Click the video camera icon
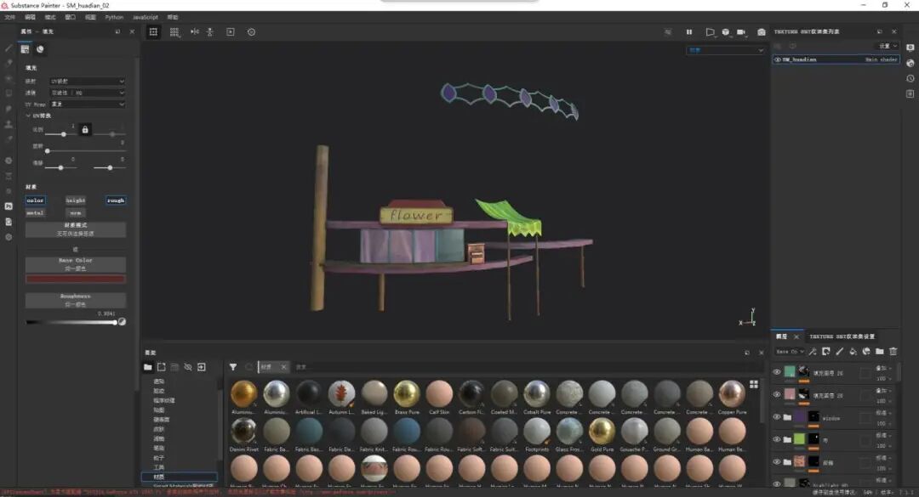 coord(741,32)
